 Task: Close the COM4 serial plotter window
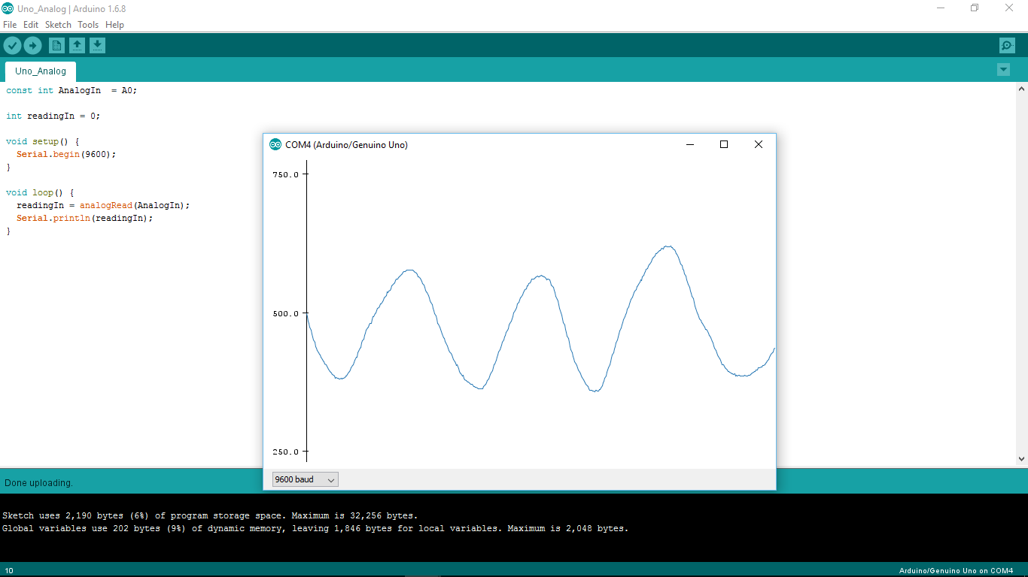(759, 145)
